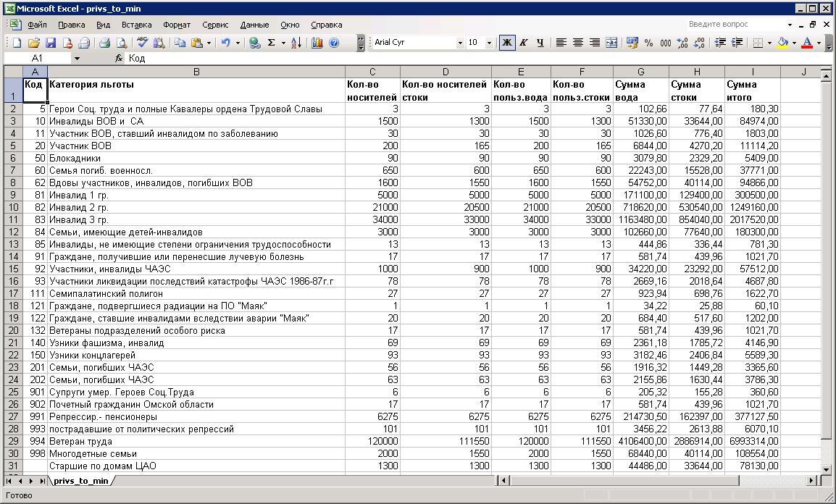Run the spelling check tool
The height and width of the screenshot is (504, 836).
point(143,43)
